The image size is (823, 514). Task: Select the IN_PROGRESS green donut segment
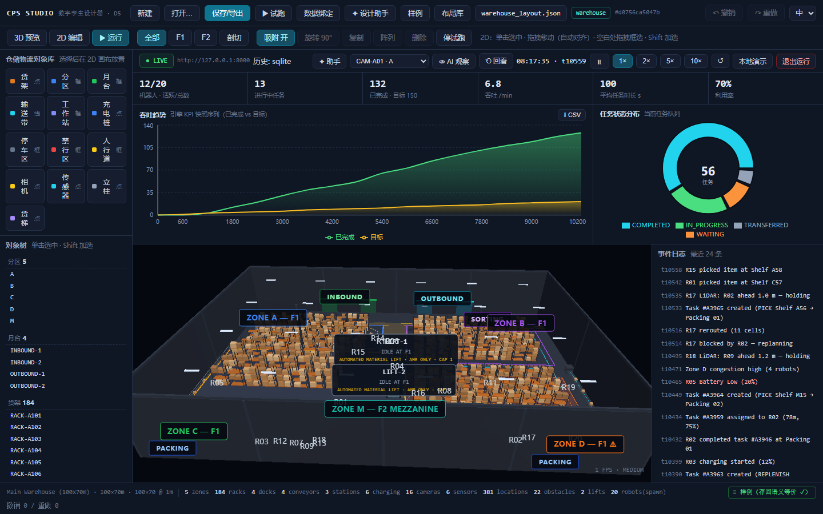[698, 201]
